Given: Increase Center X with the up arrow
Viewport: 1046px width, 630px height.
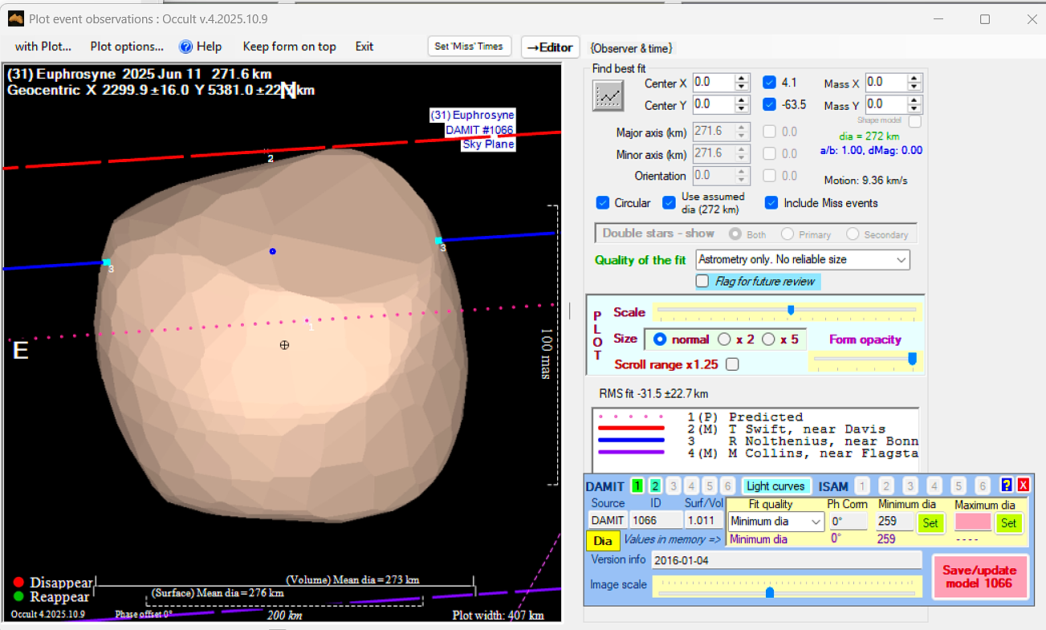Looking at the screenshot, I should pyautogui.click(x=743, y=78).
